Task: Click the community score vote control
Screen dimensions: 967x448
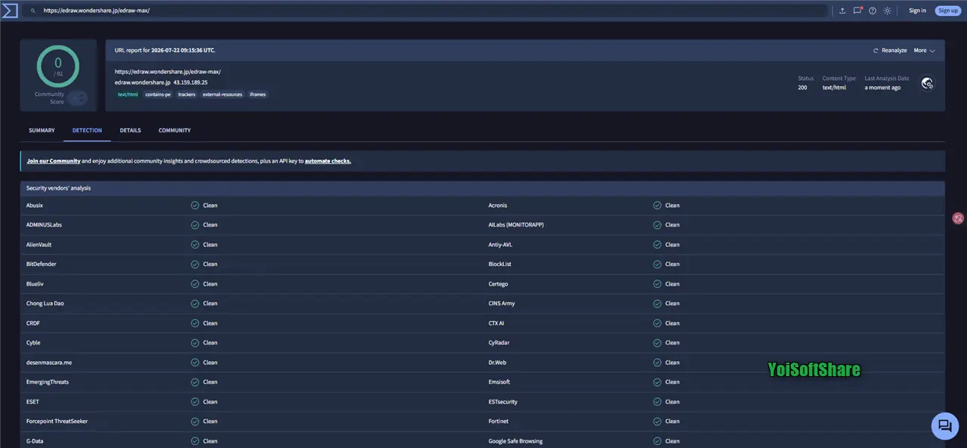Action: [77, 98]
